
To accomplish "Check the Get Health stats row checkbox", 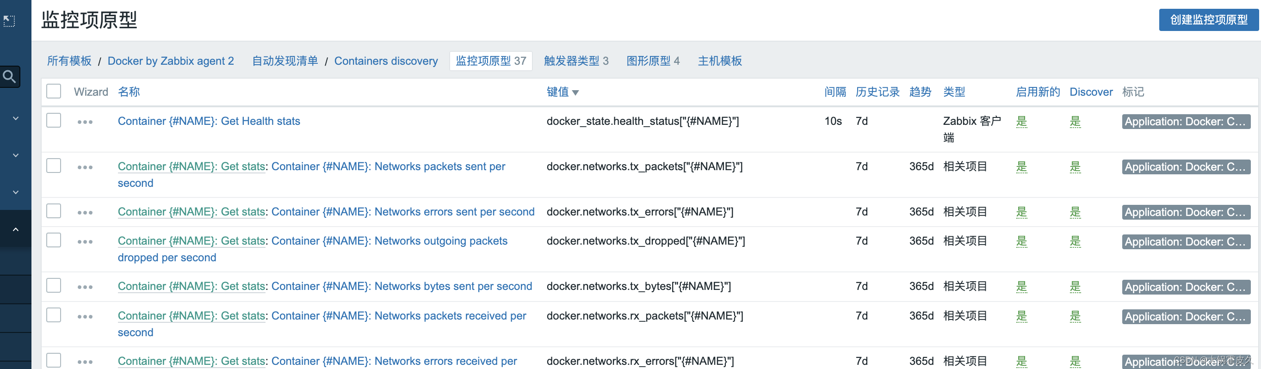I will point(54,120).
